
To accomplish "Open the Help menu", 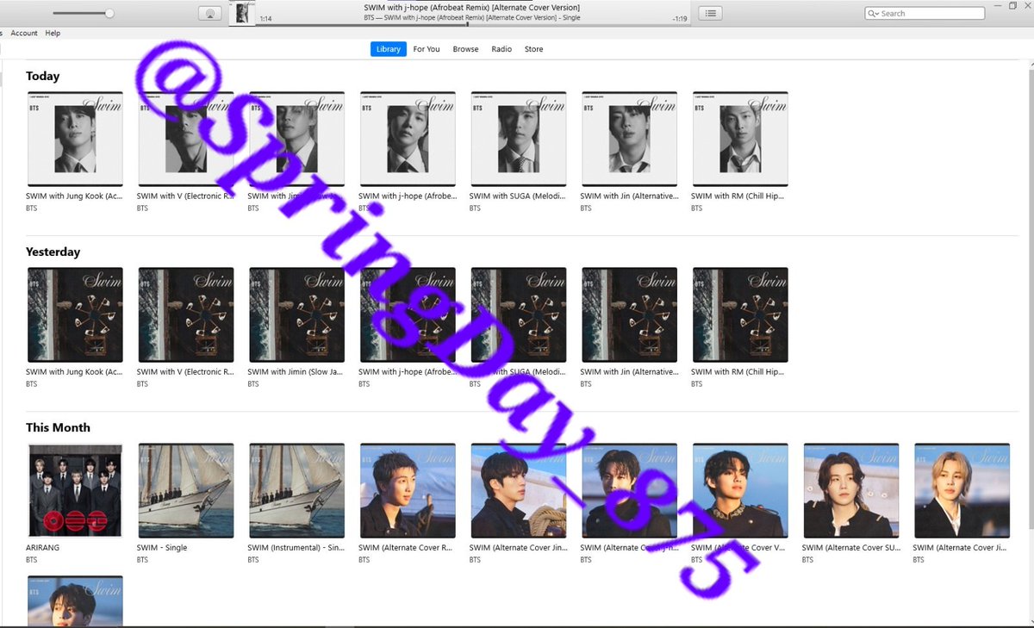I will [x=53, y=33].
